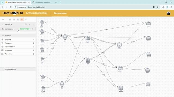Click the Не защищено security indicator
The height and width of the screenshot is (97, 174).
[x=20, y=7]
